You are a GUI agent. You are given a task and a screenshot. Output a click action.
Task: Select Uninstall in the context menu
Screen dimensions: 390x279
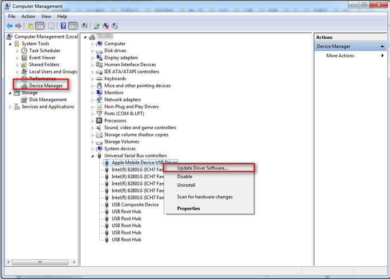pos(186,185)
